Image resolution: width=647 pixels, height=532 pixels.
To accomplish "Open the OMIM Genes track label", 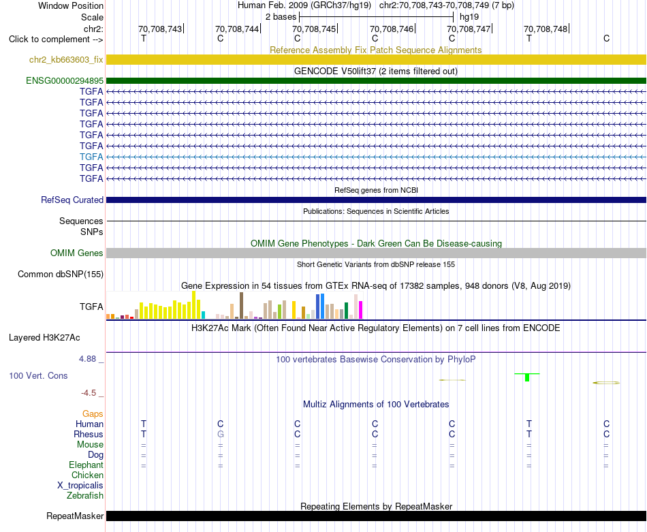I will [x=76, y=253].
